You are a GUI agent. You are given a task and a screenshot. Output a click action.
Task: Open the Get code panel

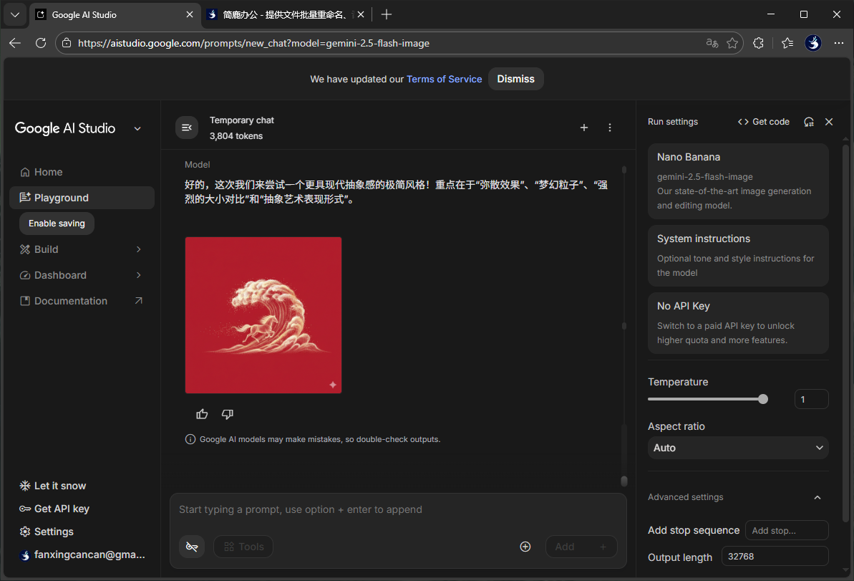coord(763,122)
